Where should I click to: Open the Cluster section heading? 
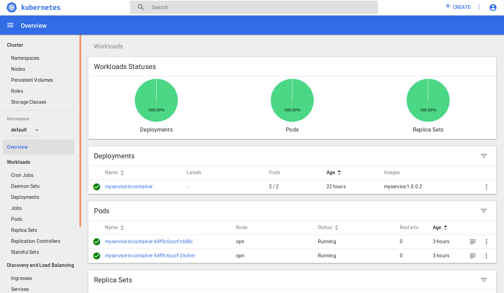coord(15,45)
